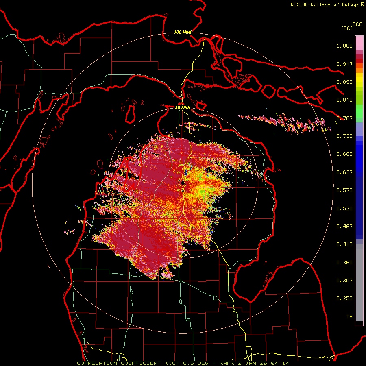
Task: Click the 0.627 legend value
Action: [x=344, y=172]
